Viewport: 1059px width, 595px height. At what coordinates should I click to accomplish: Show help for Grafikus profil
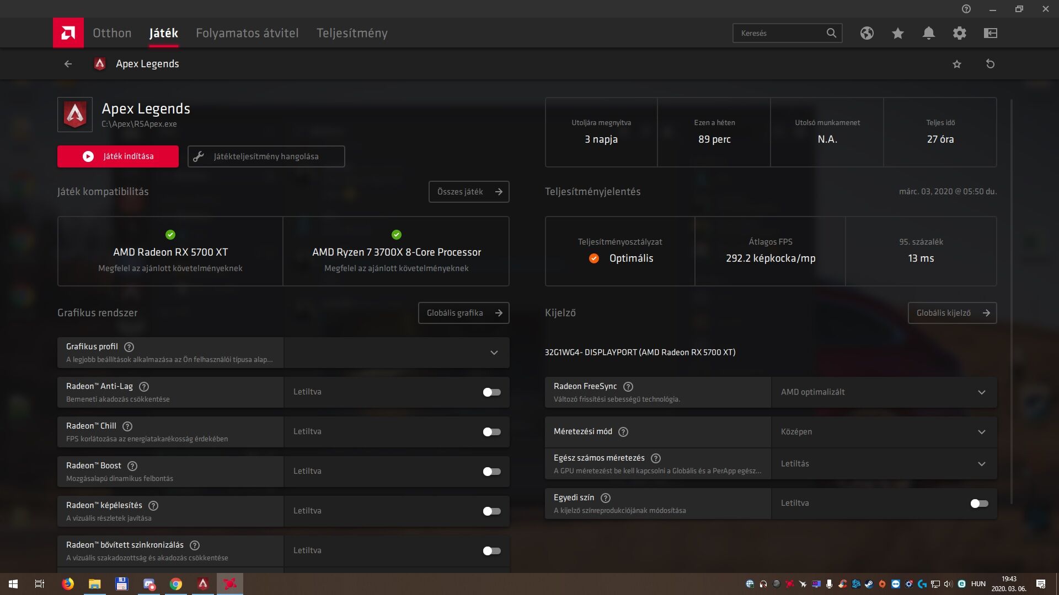coord(129,347)
